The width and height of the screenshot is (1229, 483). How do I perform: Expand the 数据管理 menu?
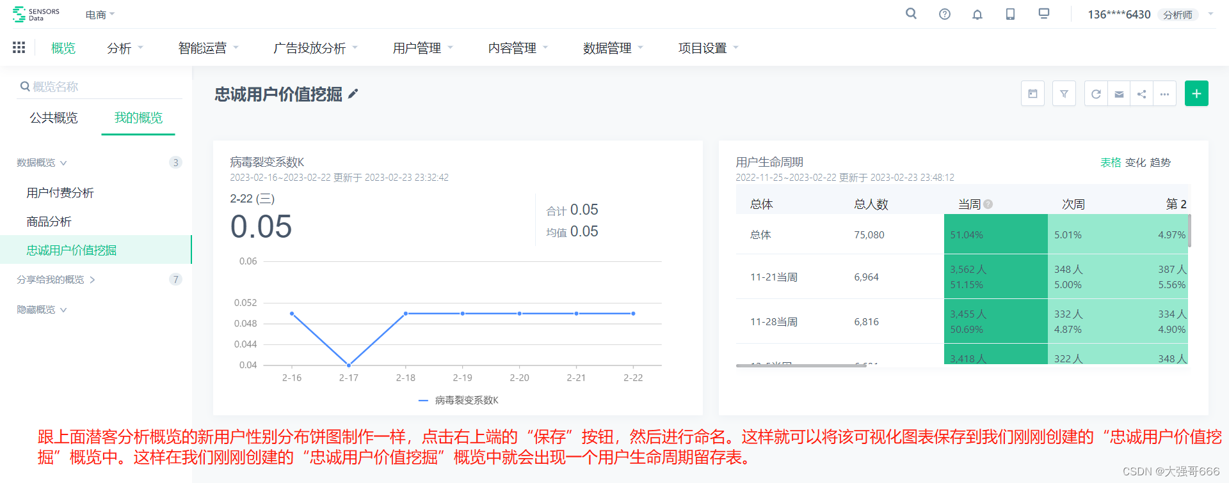click(x=613, y=48)
